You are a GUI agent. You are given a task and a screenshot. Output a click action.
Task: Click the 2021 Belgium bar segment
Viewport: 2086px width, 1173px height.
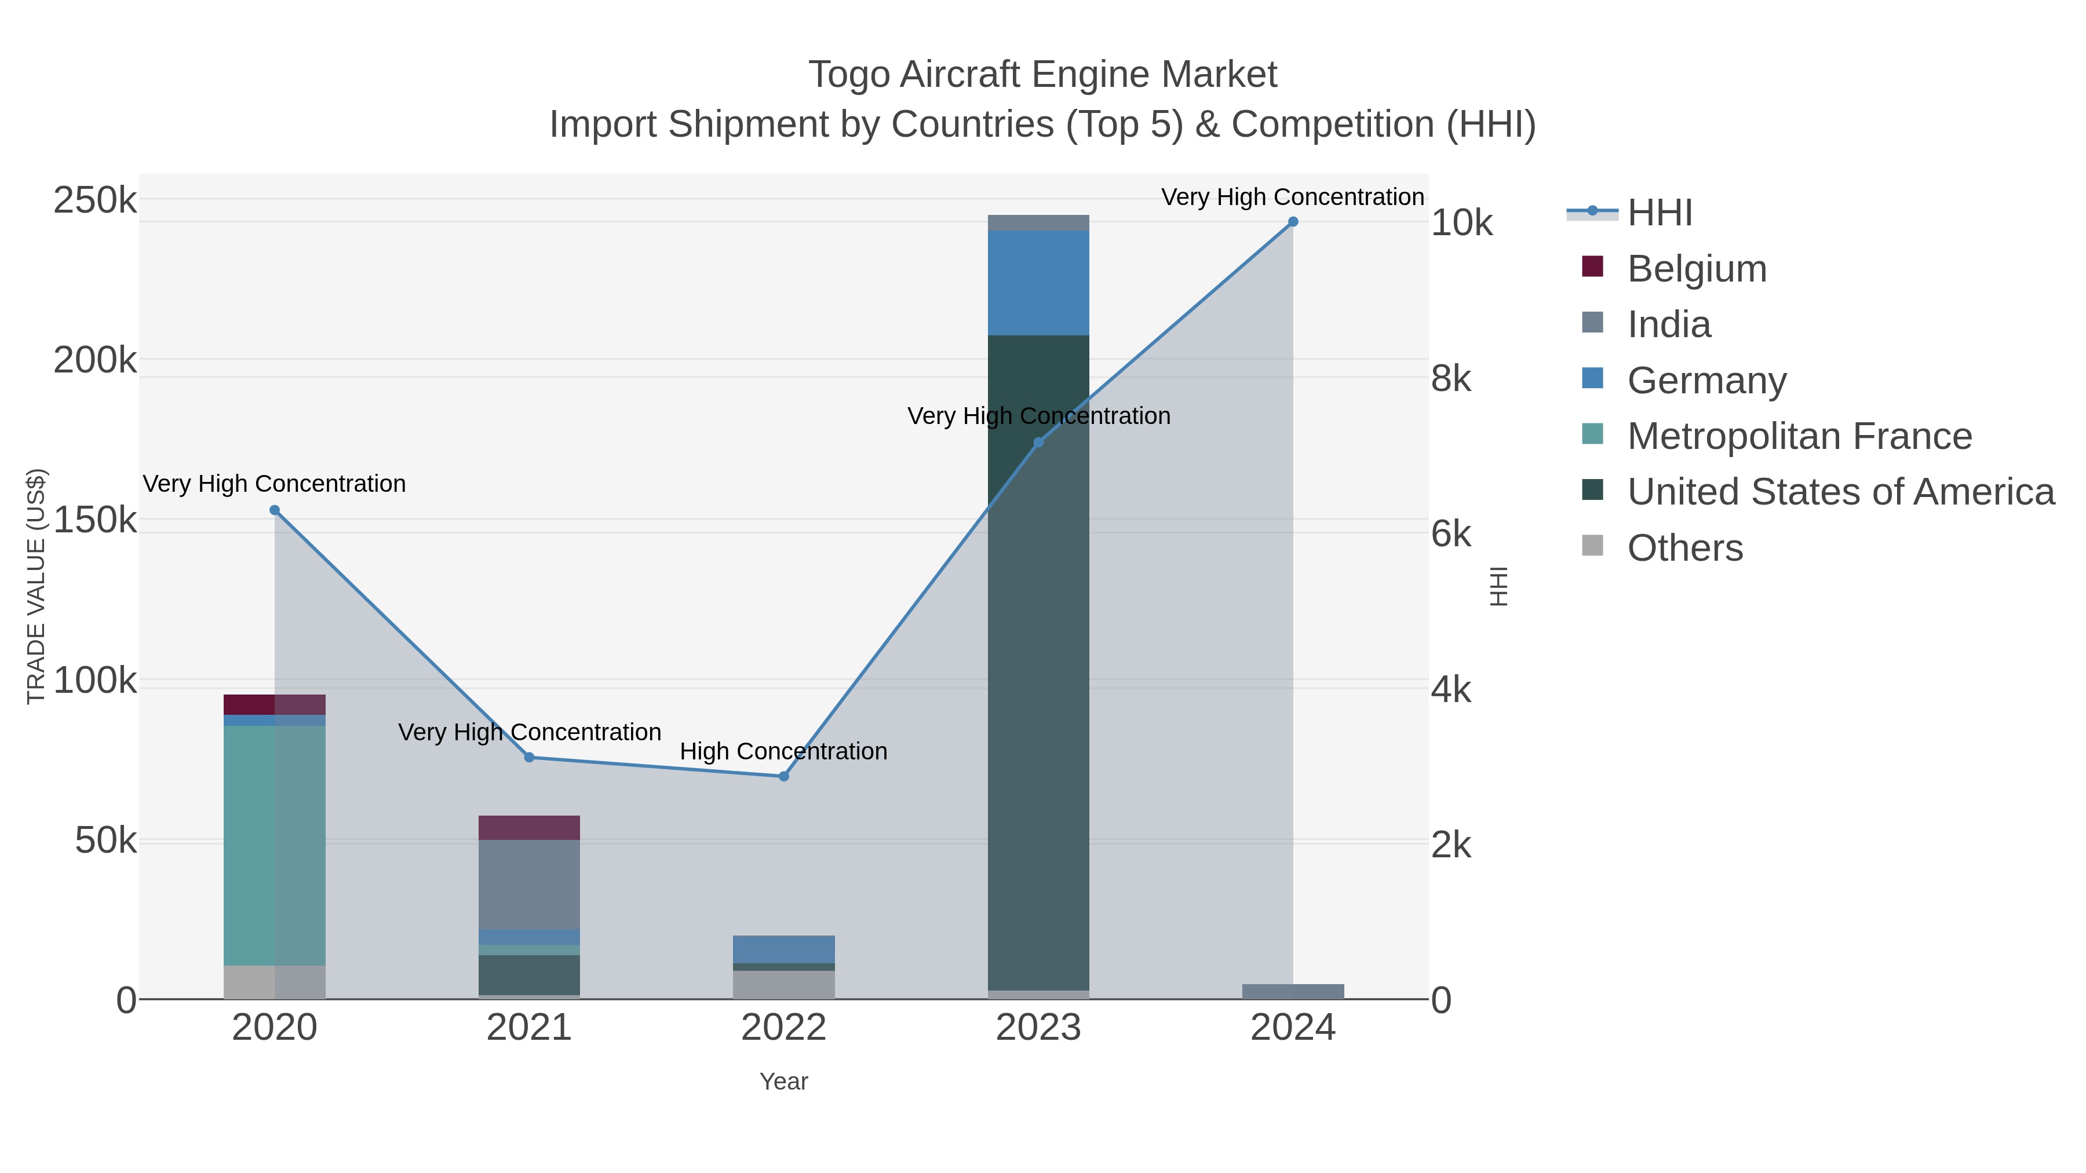pyautogui.click(x=530, y=827)
